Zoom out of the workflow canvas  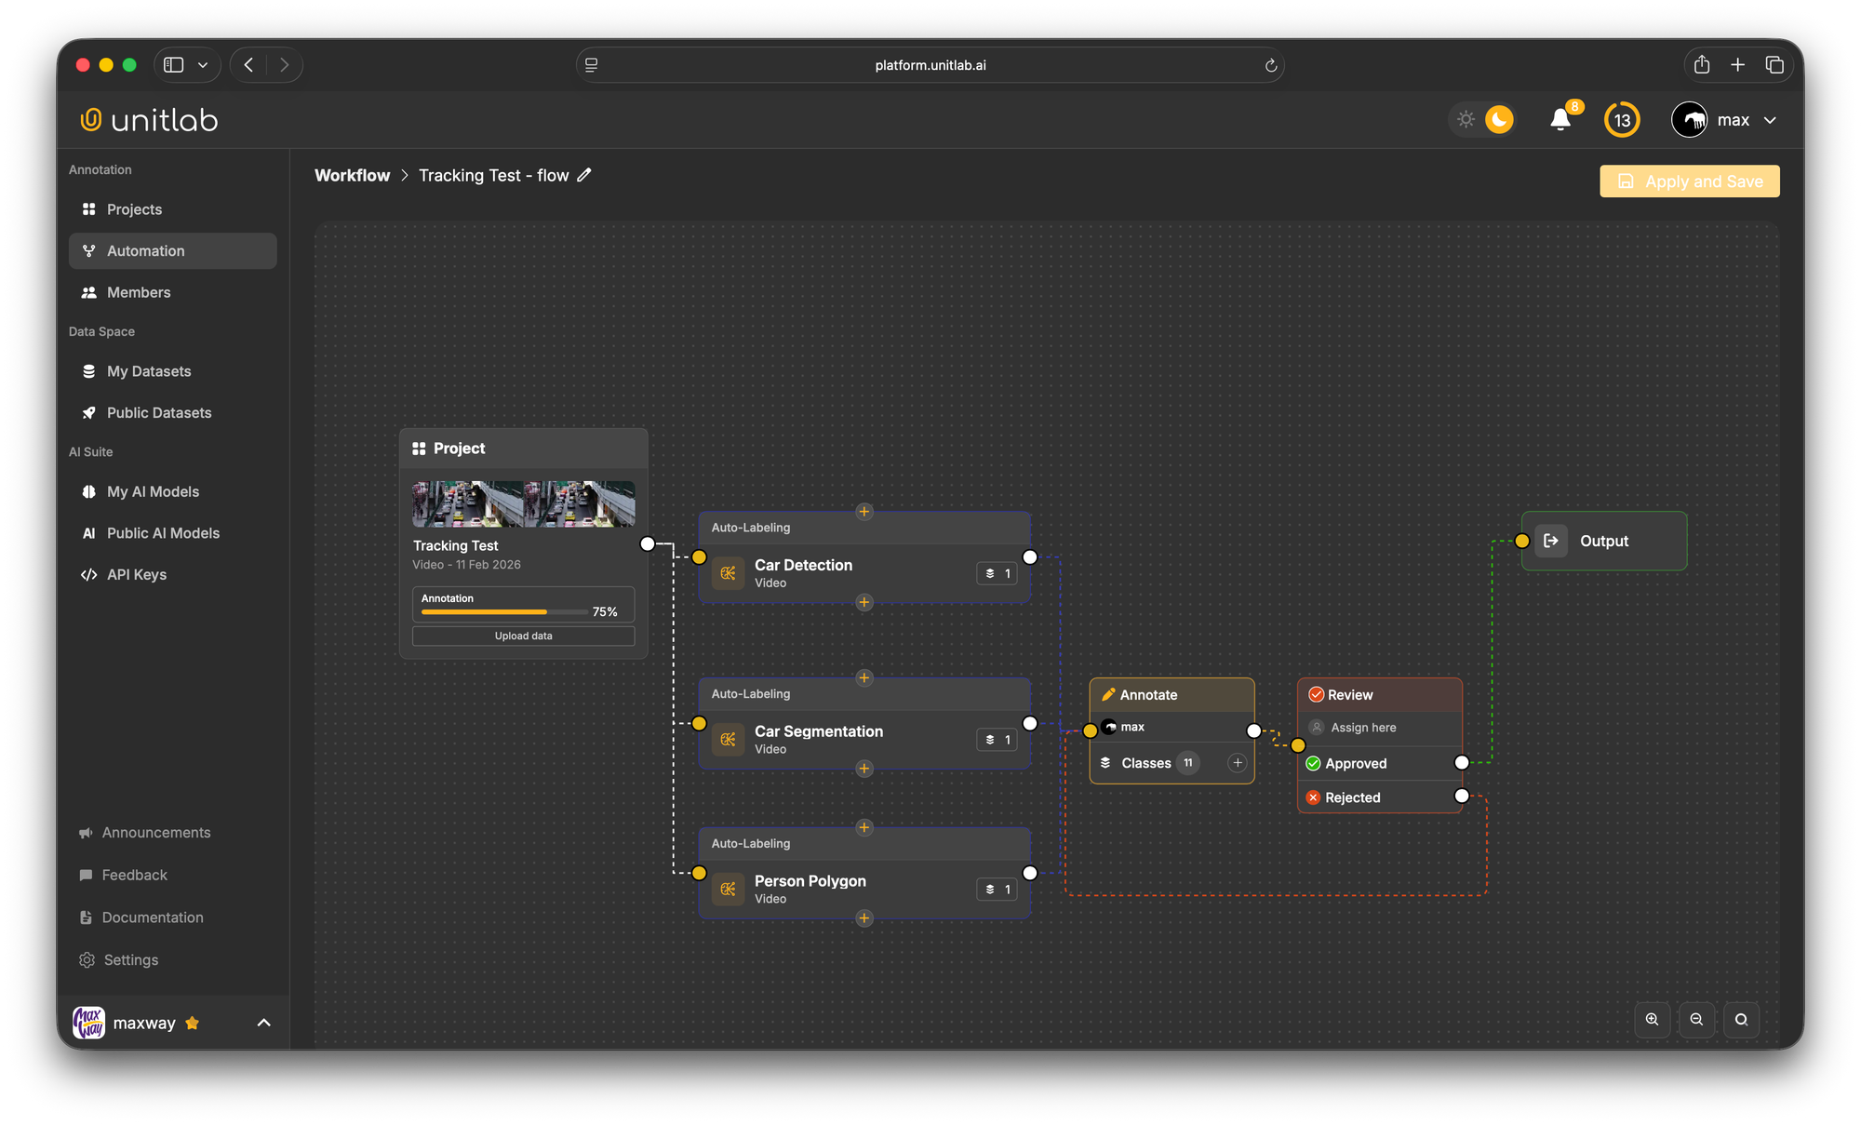pyautogui.click(x=1696, y=1019)
